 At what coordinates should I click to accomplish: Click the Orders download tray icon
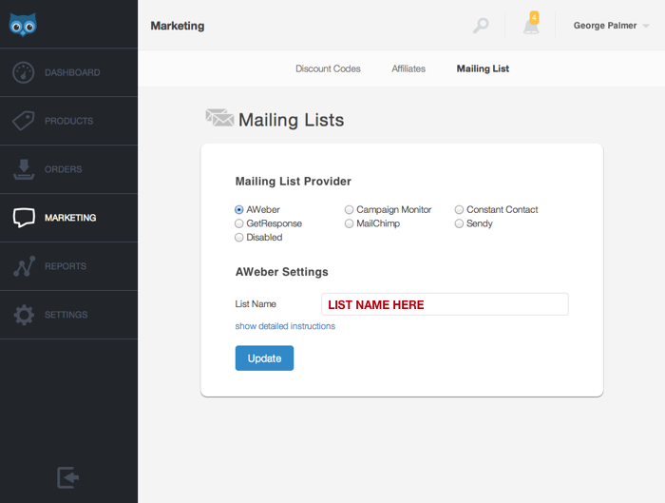24,169
